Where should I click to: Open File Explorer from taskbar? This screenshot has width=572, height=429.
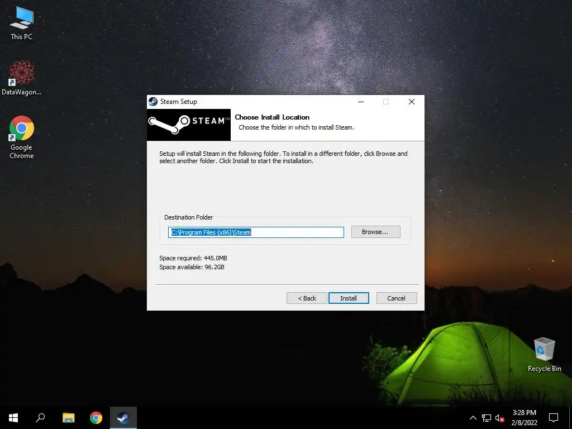tap(68, 418)
